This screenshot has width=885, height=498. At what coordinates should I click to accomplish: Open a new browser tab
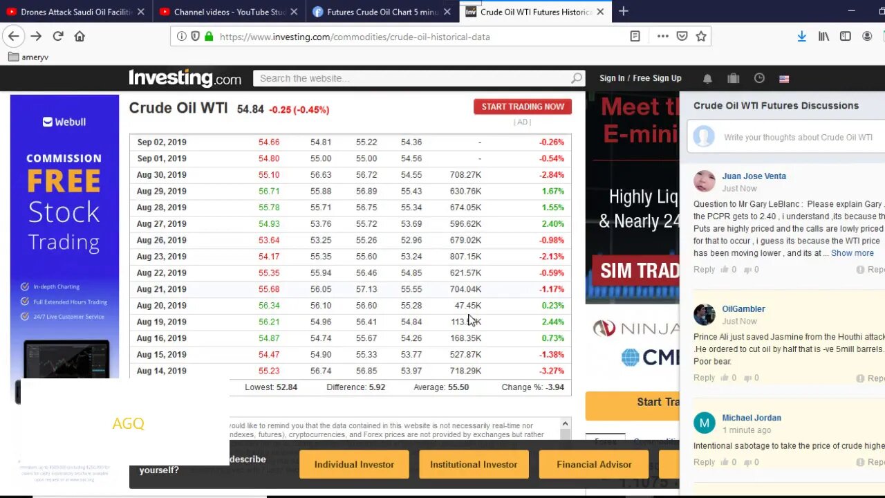pos(623,11)
